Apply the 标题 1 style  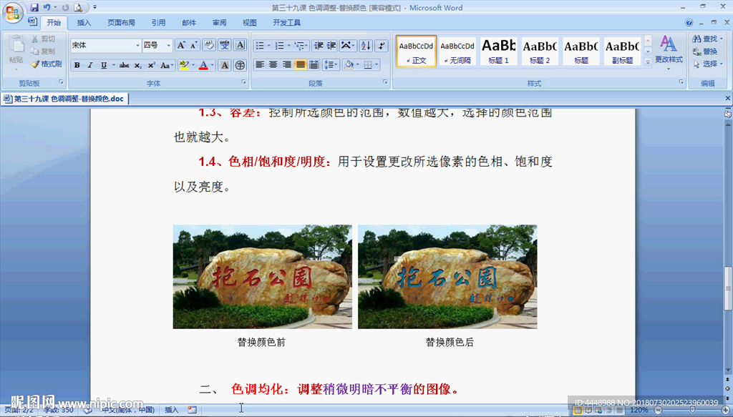(498, 51)
